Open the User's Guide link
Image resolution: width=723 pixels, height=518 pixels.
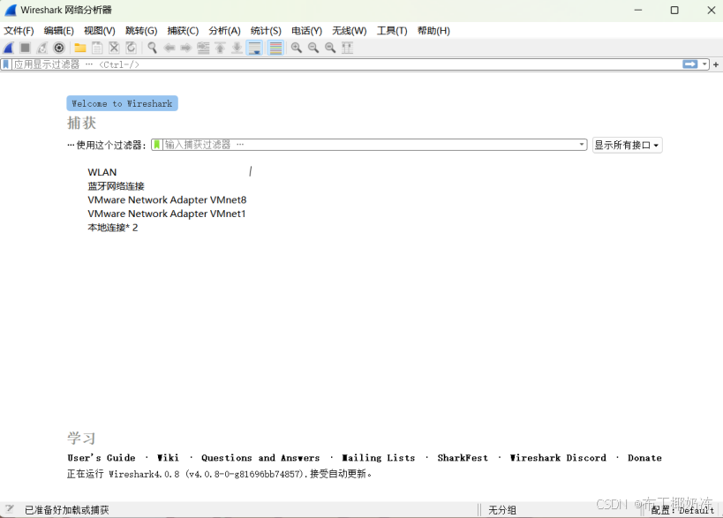[x=102, y=458]
